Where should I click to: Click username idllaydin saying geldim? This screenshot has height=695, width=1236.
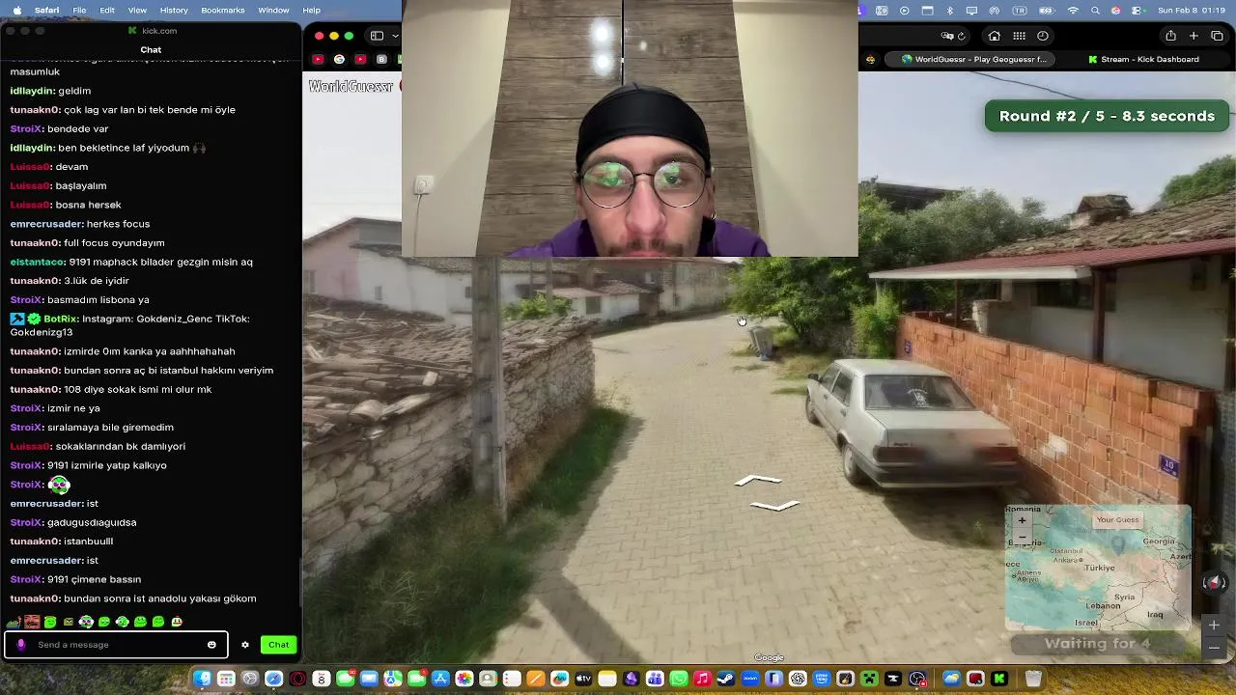pyautogui.click(x=31, y=91)
